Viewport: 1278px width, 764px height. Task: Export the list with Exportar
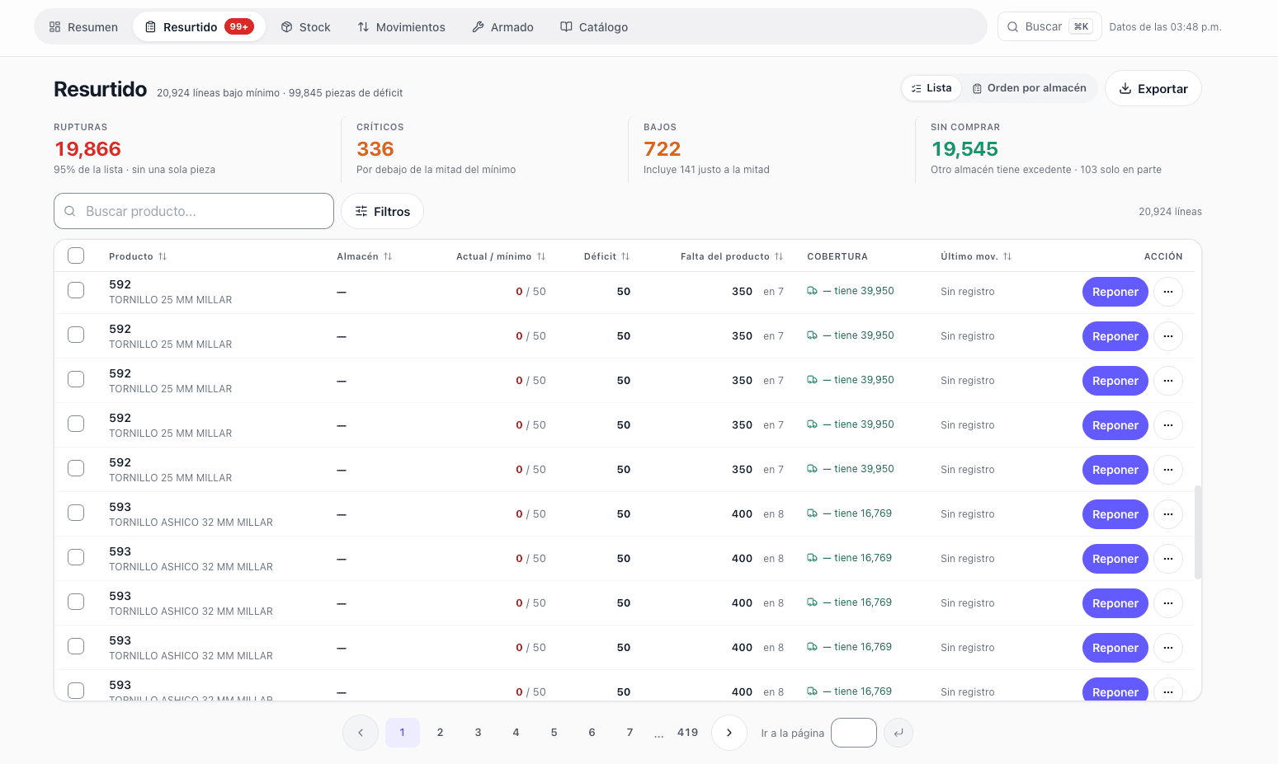(x=1153, y=88)
